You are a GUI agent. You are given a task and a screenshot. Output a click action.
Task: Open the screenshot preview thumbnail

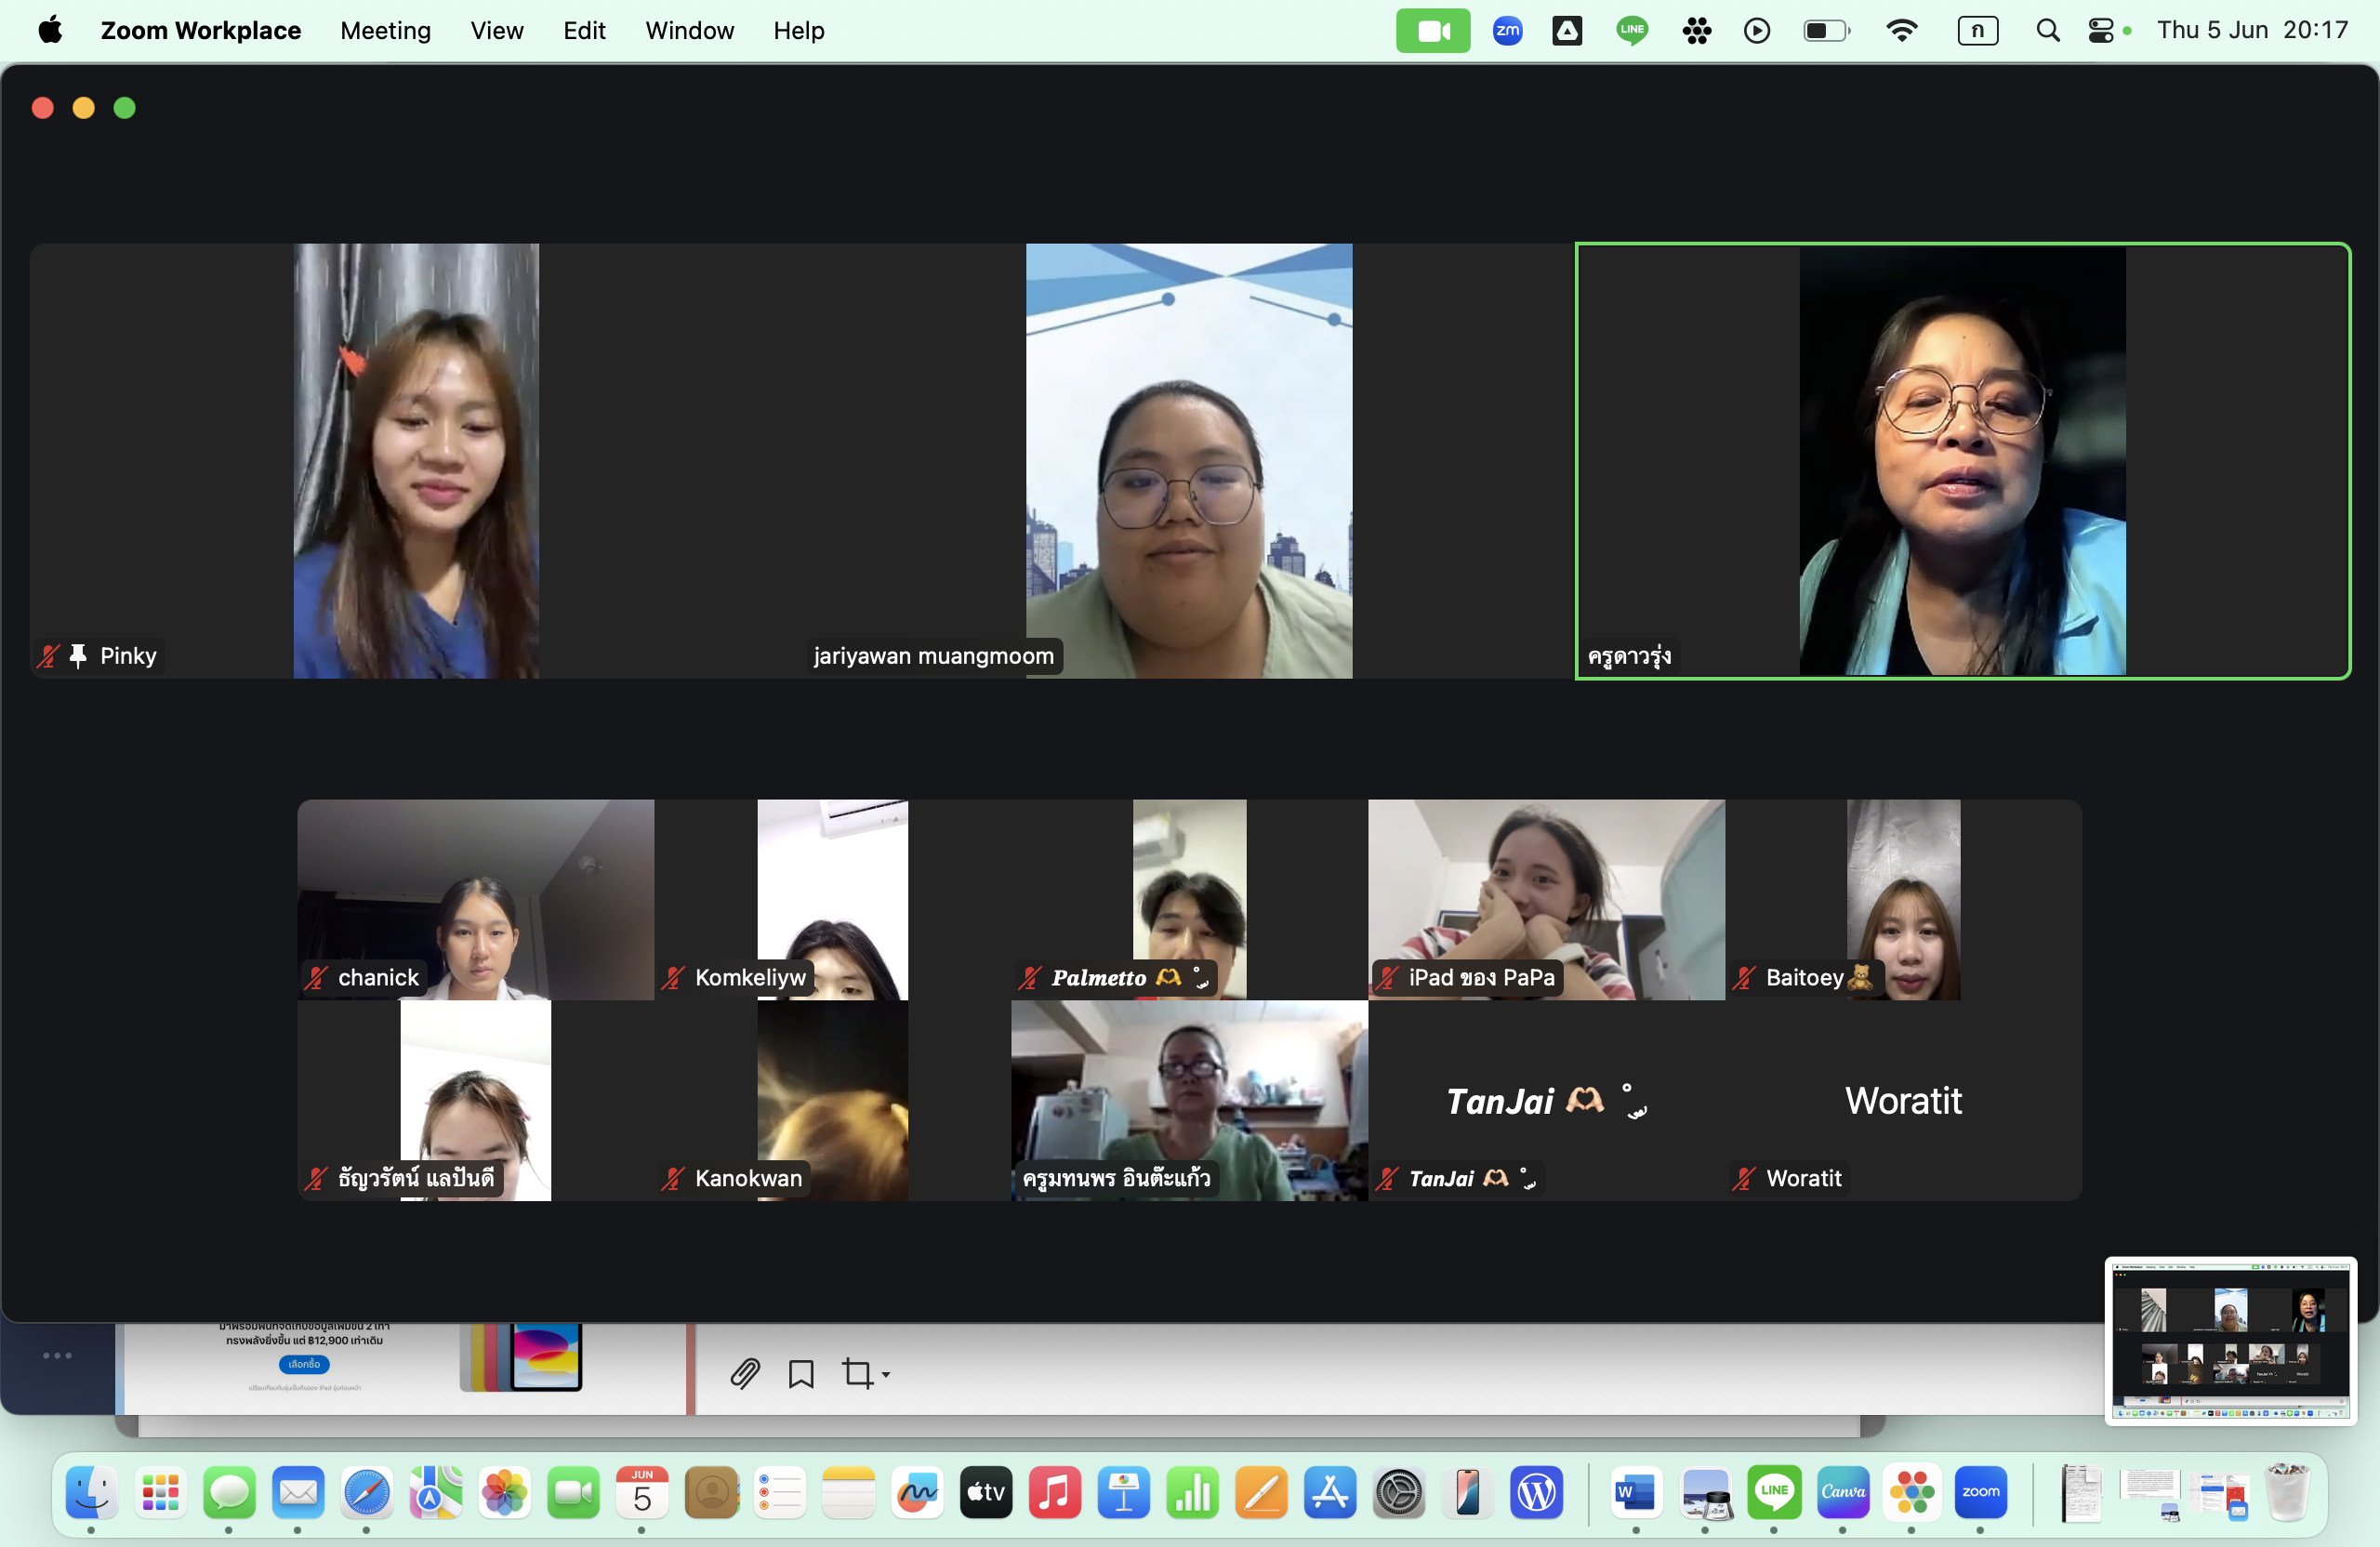coord(2230,1340)
